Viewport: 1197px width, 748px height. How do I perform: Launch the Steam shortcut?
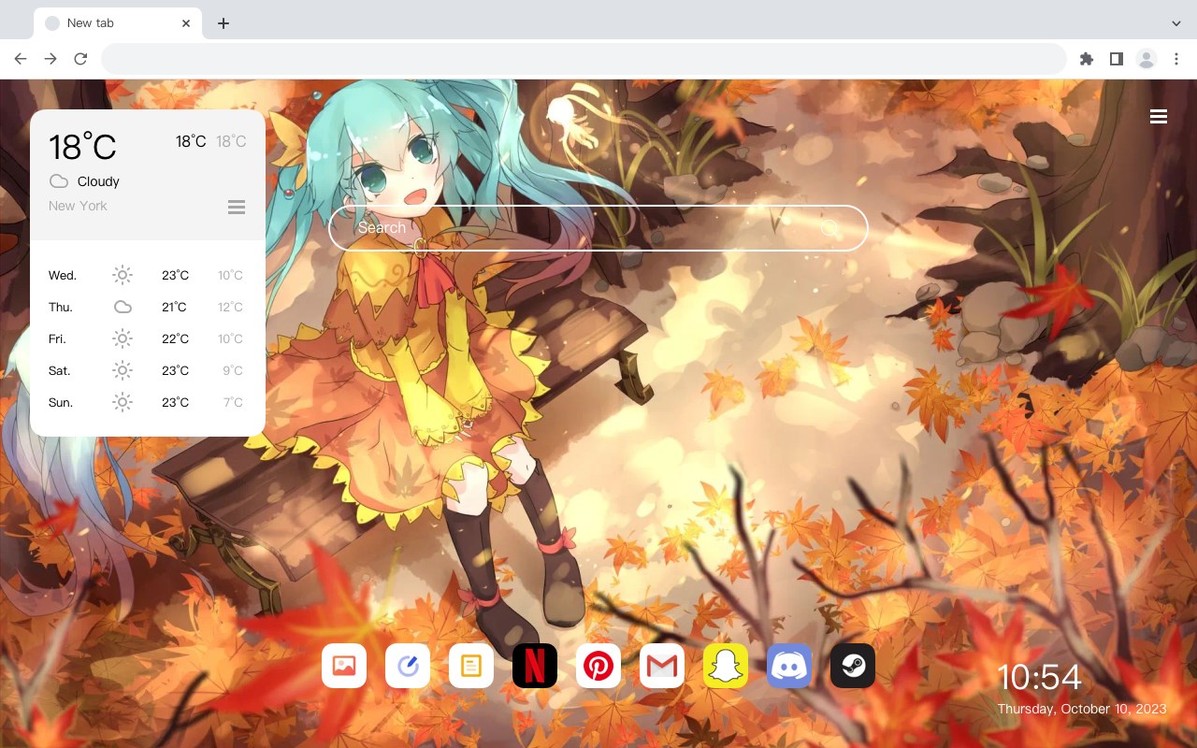point(853,666)
